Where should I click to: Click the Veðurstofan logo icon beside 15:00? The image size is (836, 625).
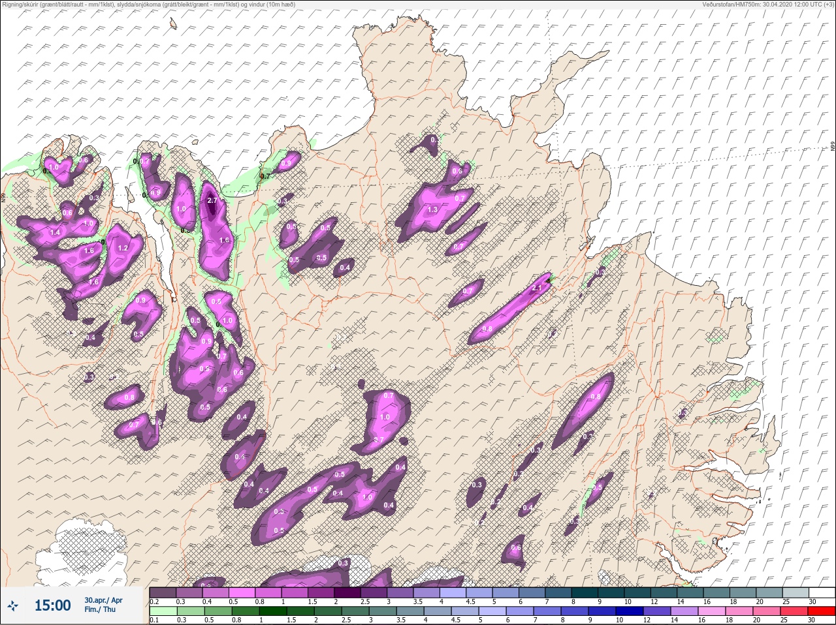12,606
